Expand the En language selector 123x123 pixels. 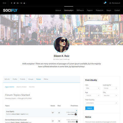click(x=4, y=3)
